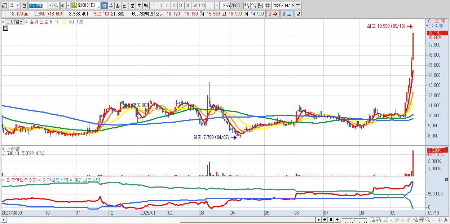
Task: Zoom out with the minus icon
Action: (x=433, y=220)
